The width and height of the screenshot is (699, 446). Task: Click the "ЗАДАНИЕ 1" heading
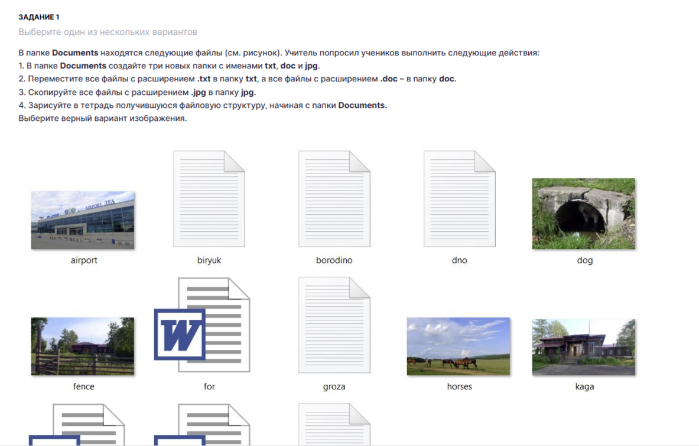coord(39,17)
